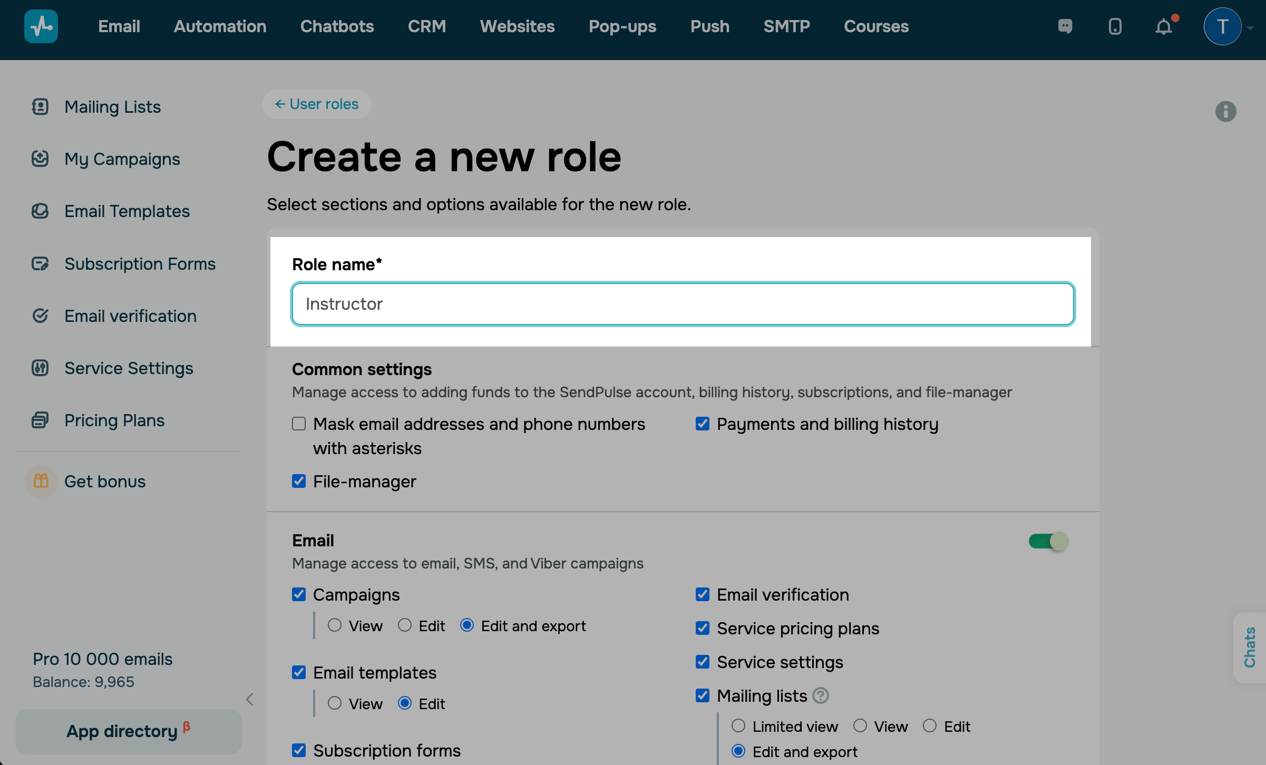Image resolution: width=1266 pixels, height=765 pixels.
Task: Click the info icon near page title
Action: [1225, 112]
